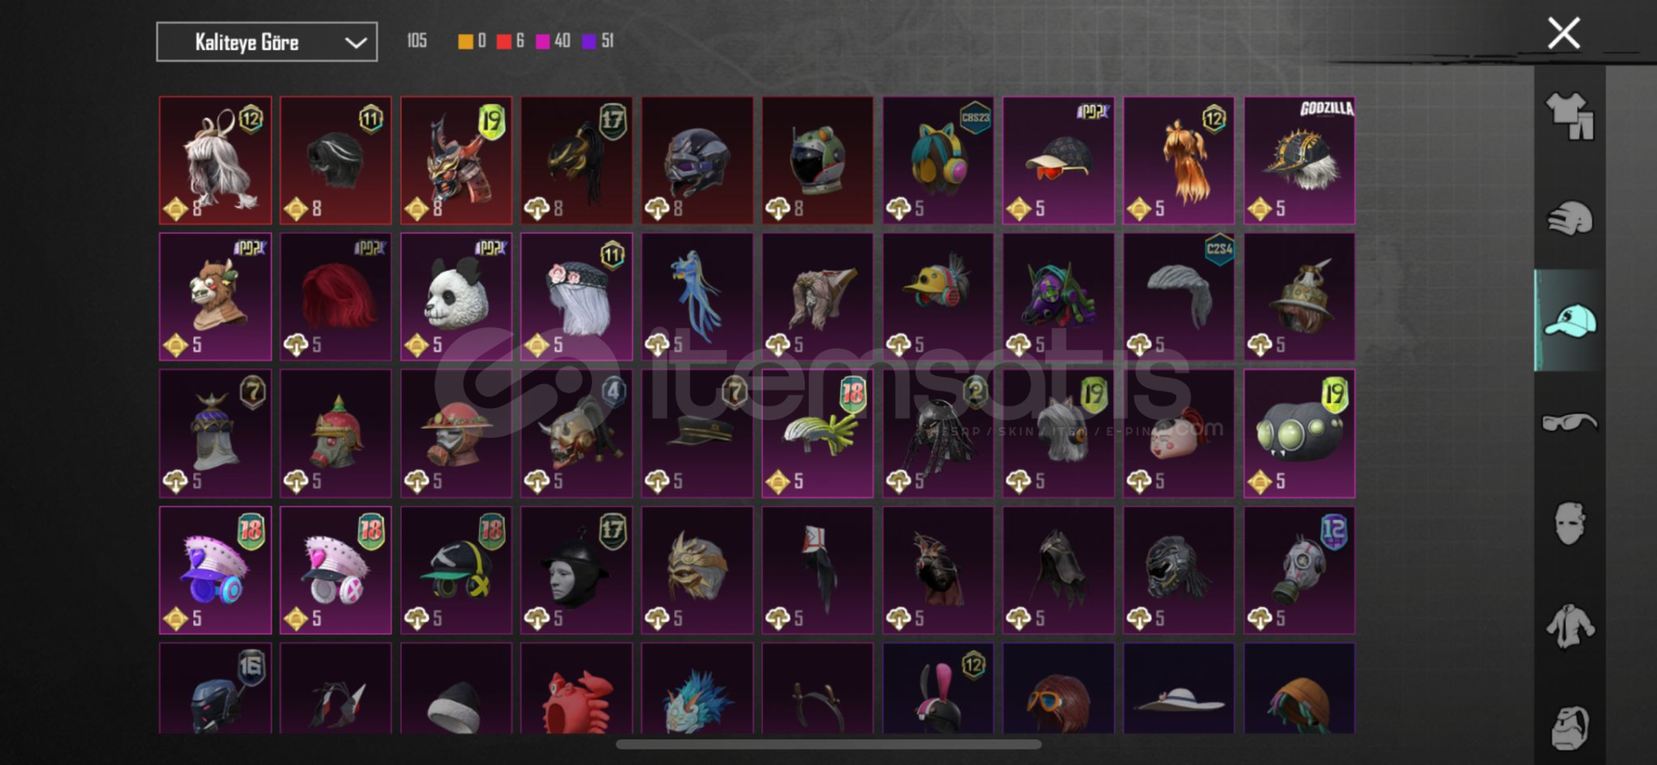Viewport: 1657px width, 765px height.
Task: Select the helmet category icon in sidebar
Action: click(x=1570, y=218)
